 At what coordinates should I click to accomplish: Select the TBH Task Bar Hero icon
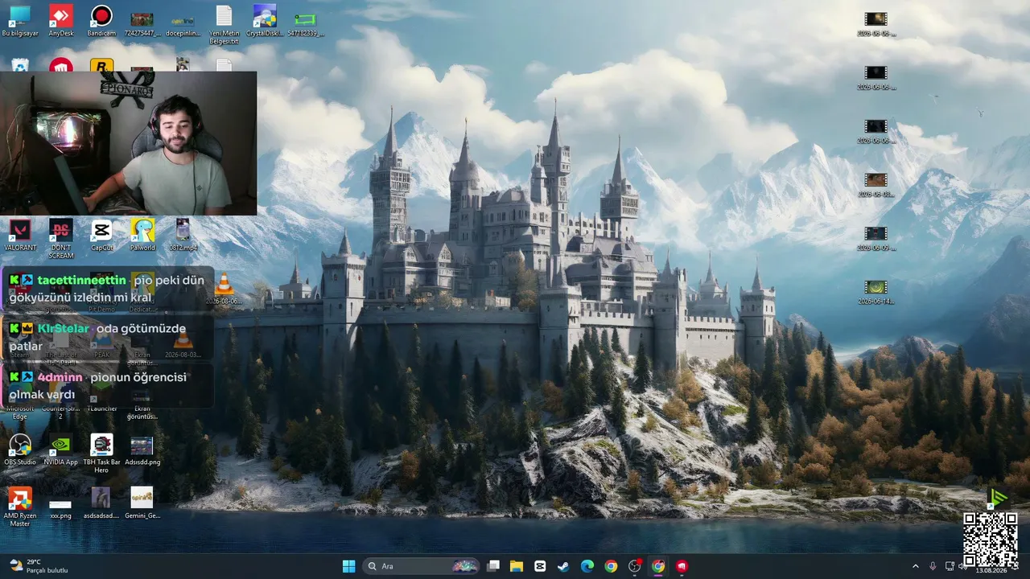pos(101,454)
